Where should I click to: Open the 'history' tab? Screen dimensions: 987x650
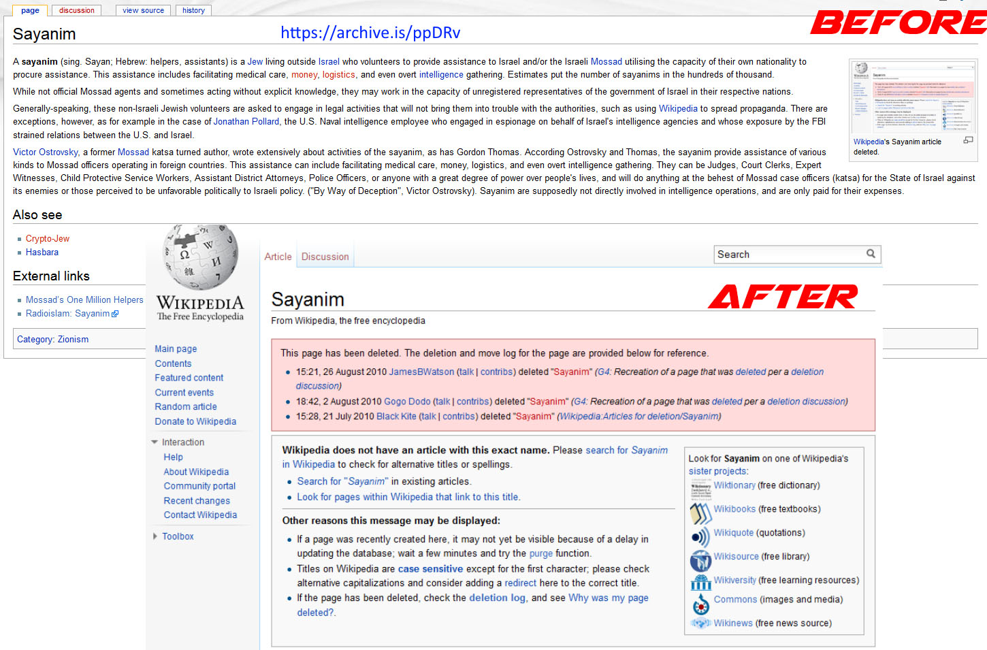click(x=194, y=10)
